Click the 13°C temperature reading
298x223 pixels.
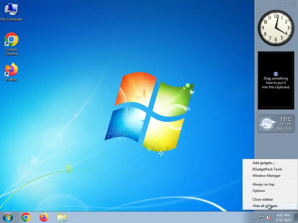coord(286,119)
